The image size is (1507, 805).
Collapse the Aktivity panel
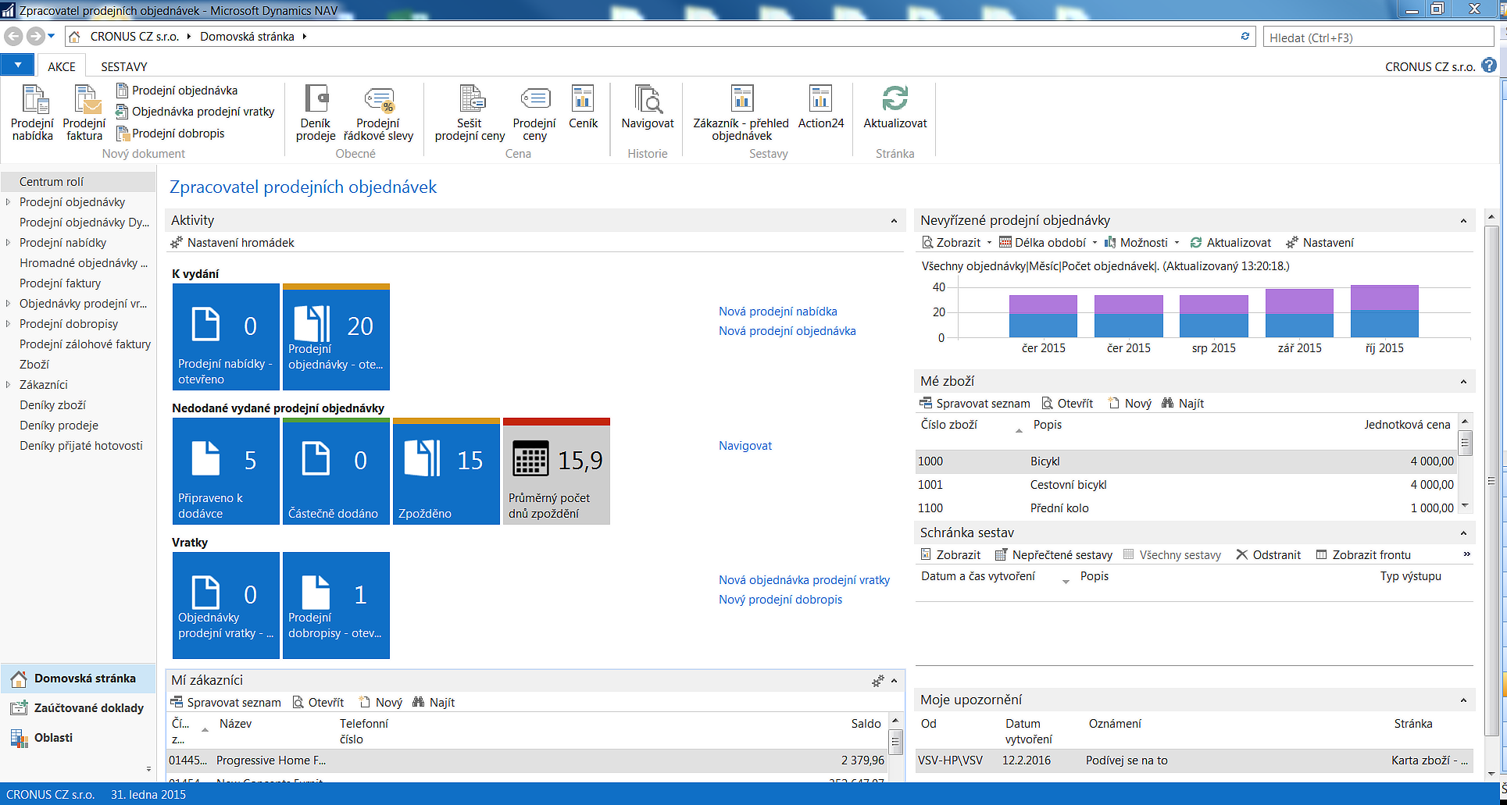(x=895, y=220)
